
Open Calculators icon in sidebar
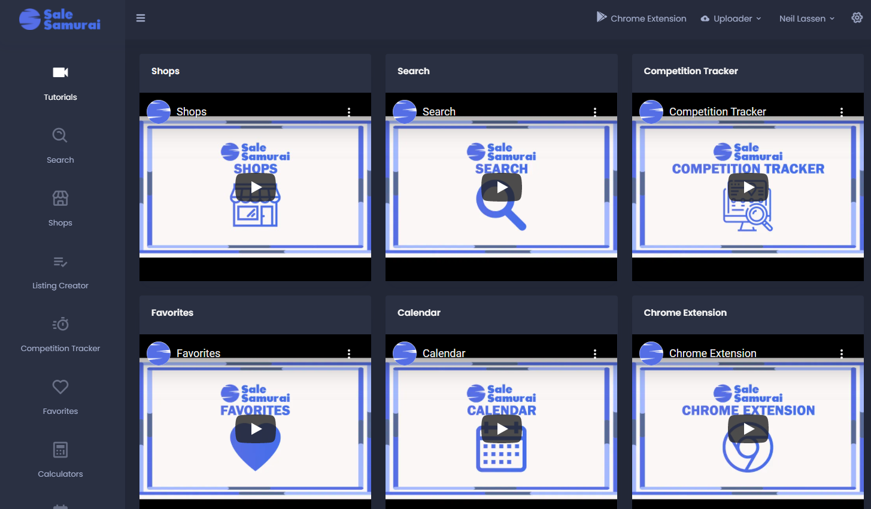click(60, 450)
